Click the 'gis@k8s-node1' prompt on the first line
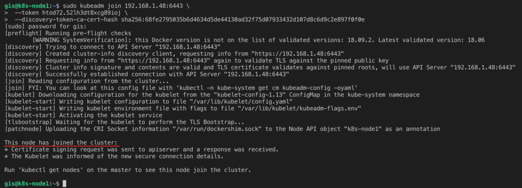The height and width of the screenshot is (188, 522). tap(27, 6)
